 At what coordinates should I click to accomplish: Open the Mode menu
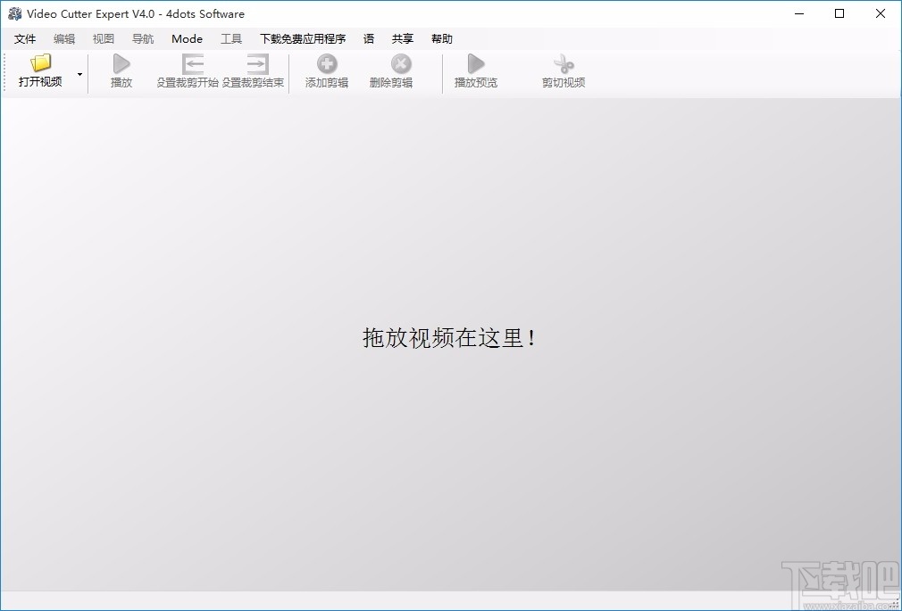coord(187,38)
